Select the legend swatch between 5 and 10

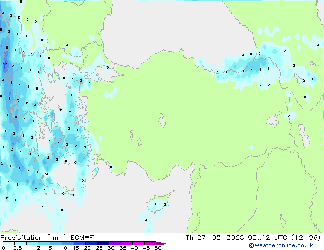[x=56, y=243]
